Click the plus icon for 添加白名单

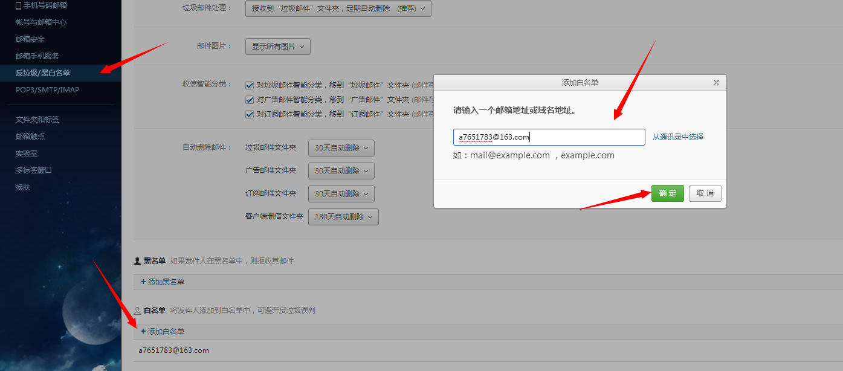(143, 331)
